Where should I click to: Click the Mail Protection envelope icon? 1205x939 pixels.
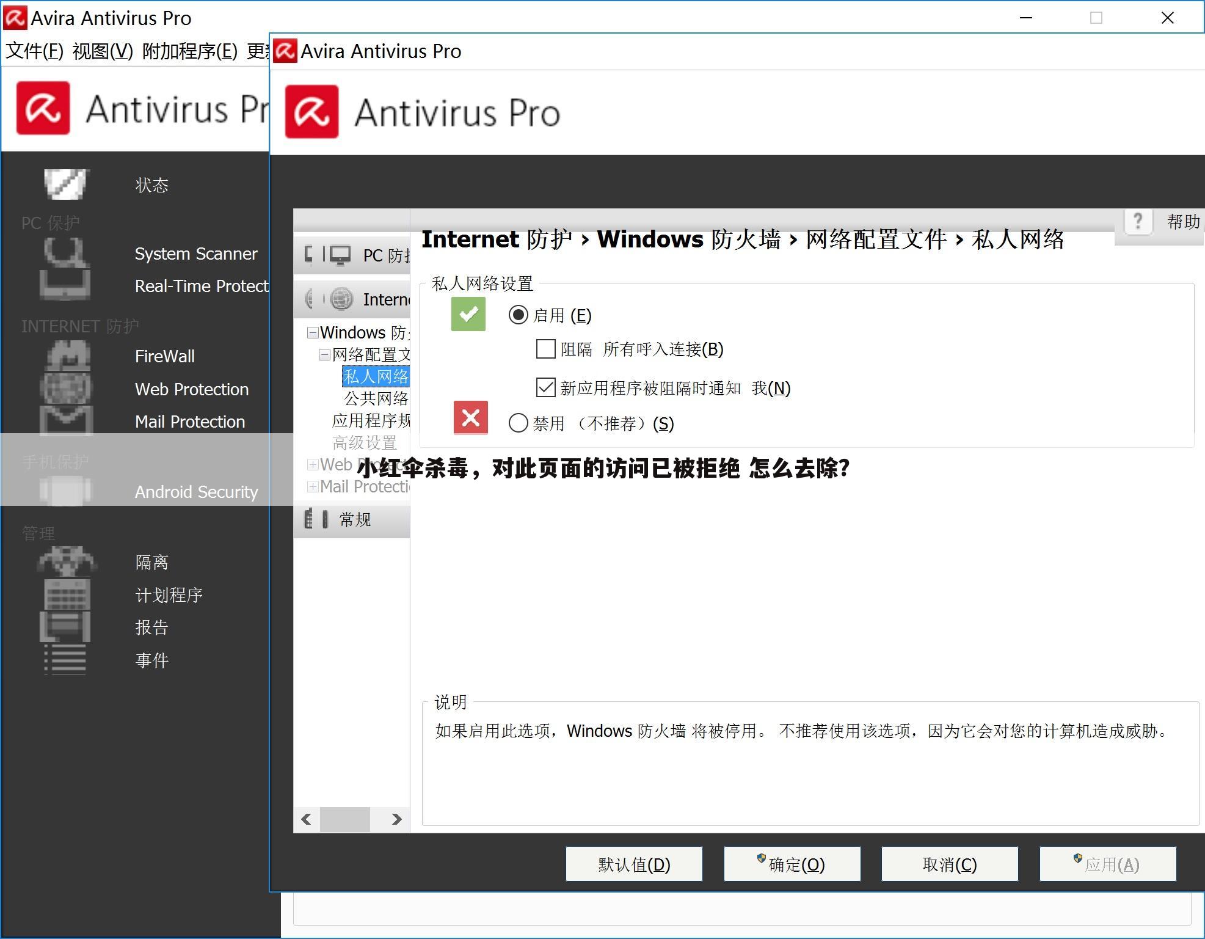point(66,421)
